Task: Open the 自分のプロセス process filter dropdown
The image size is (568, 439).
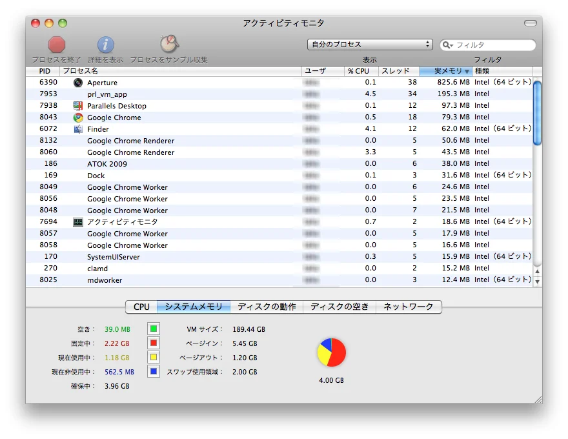Action: [x=370, y=45]
